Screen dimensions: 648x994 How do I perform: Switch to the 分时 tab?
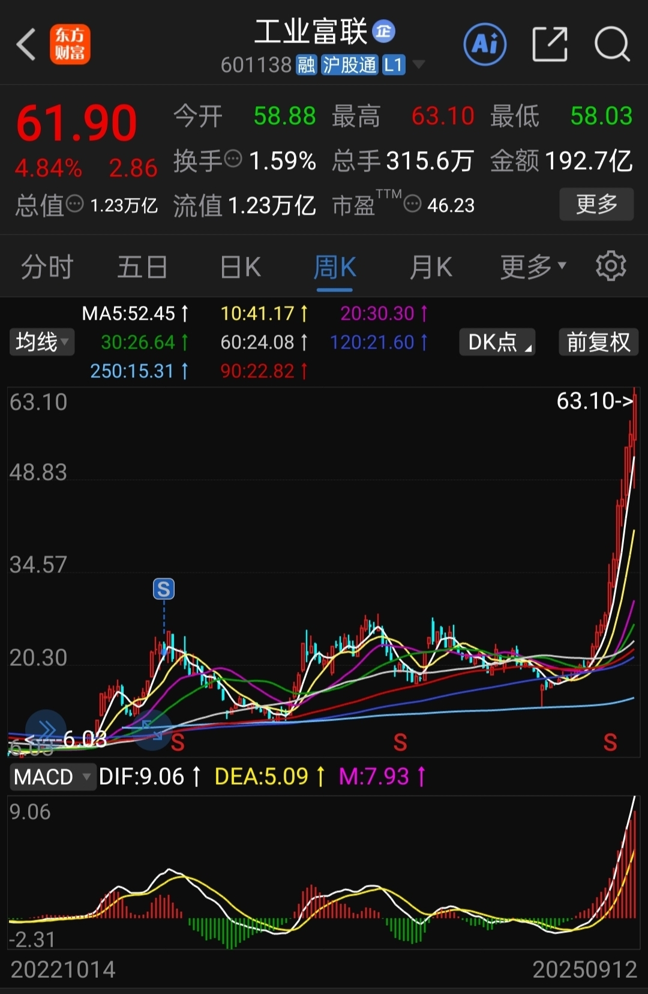point(47,267)
